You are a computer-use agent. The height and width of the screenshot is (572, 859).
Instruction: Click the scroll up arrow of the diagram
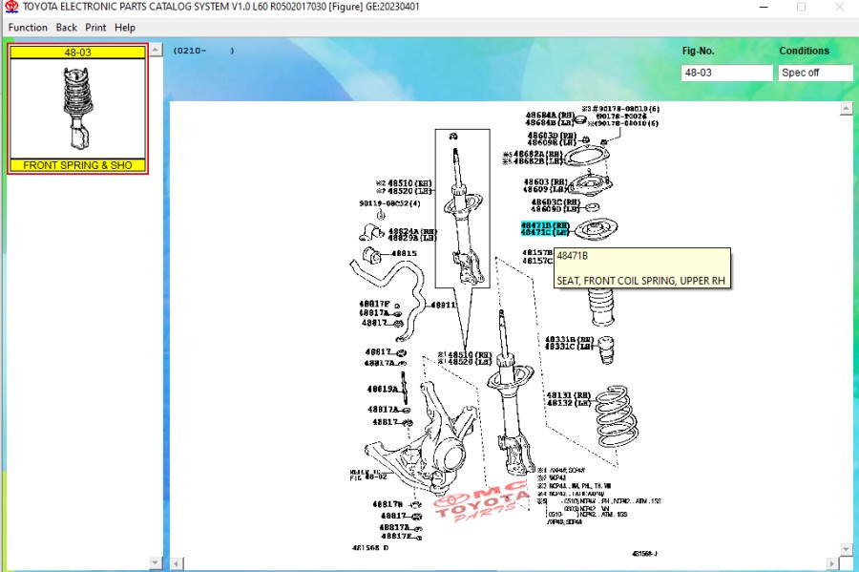tap(846, 109)
